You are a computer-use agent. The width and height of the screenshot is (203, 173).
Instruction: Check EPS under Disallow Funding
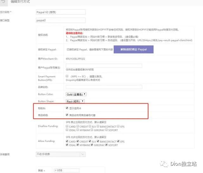(x=118, y=126)
